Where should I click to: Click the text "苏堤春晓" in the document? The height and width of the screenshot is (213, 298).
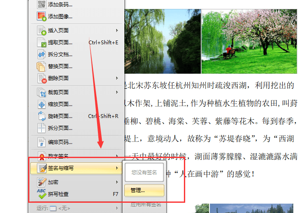coord(235,138)
